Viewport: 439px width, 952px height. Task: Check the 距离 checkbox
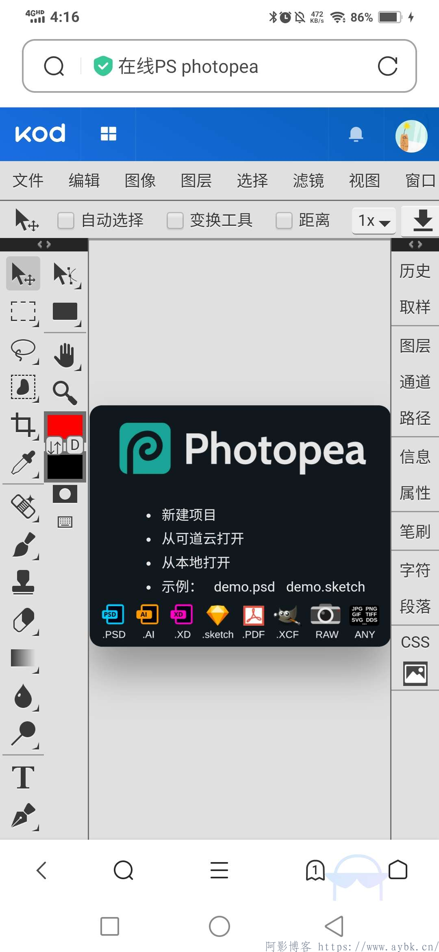tap(284, 221)
